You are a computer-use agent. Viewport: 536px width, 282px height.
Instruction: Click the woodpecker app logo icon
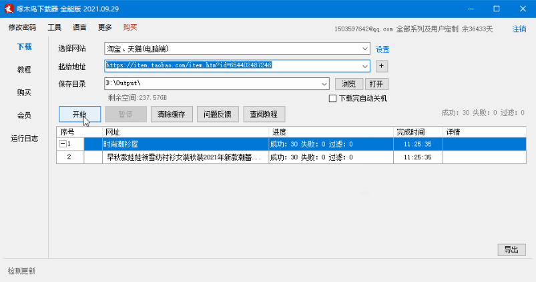9,9
